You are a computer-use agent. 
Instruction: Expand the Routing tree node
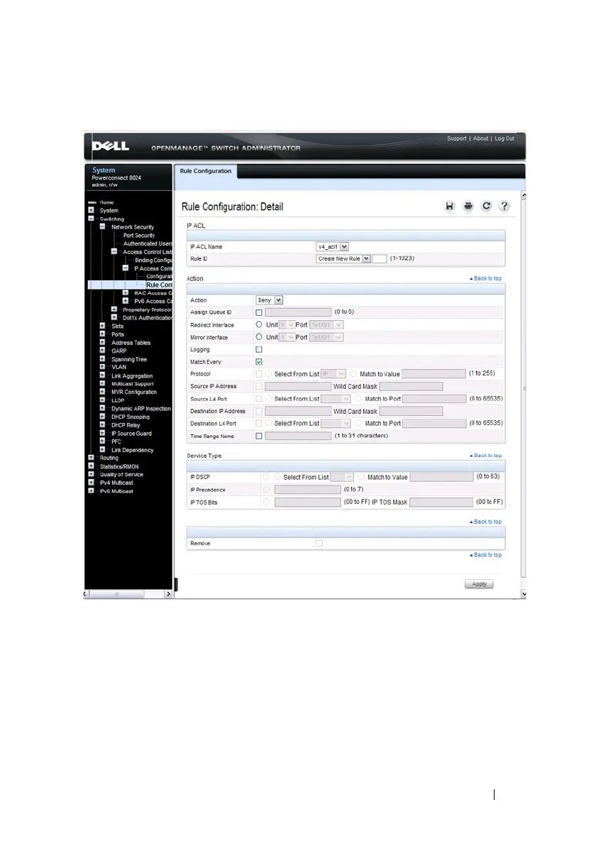point(91,458)
